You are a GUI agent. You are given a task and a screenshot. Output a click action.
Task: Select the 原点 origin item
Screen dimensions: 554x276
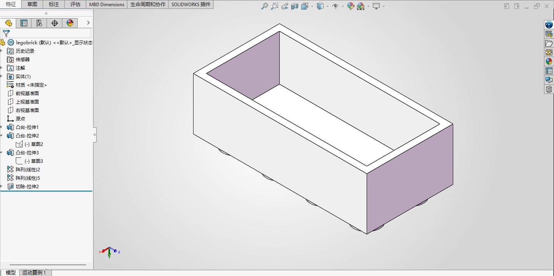(16, 119)
